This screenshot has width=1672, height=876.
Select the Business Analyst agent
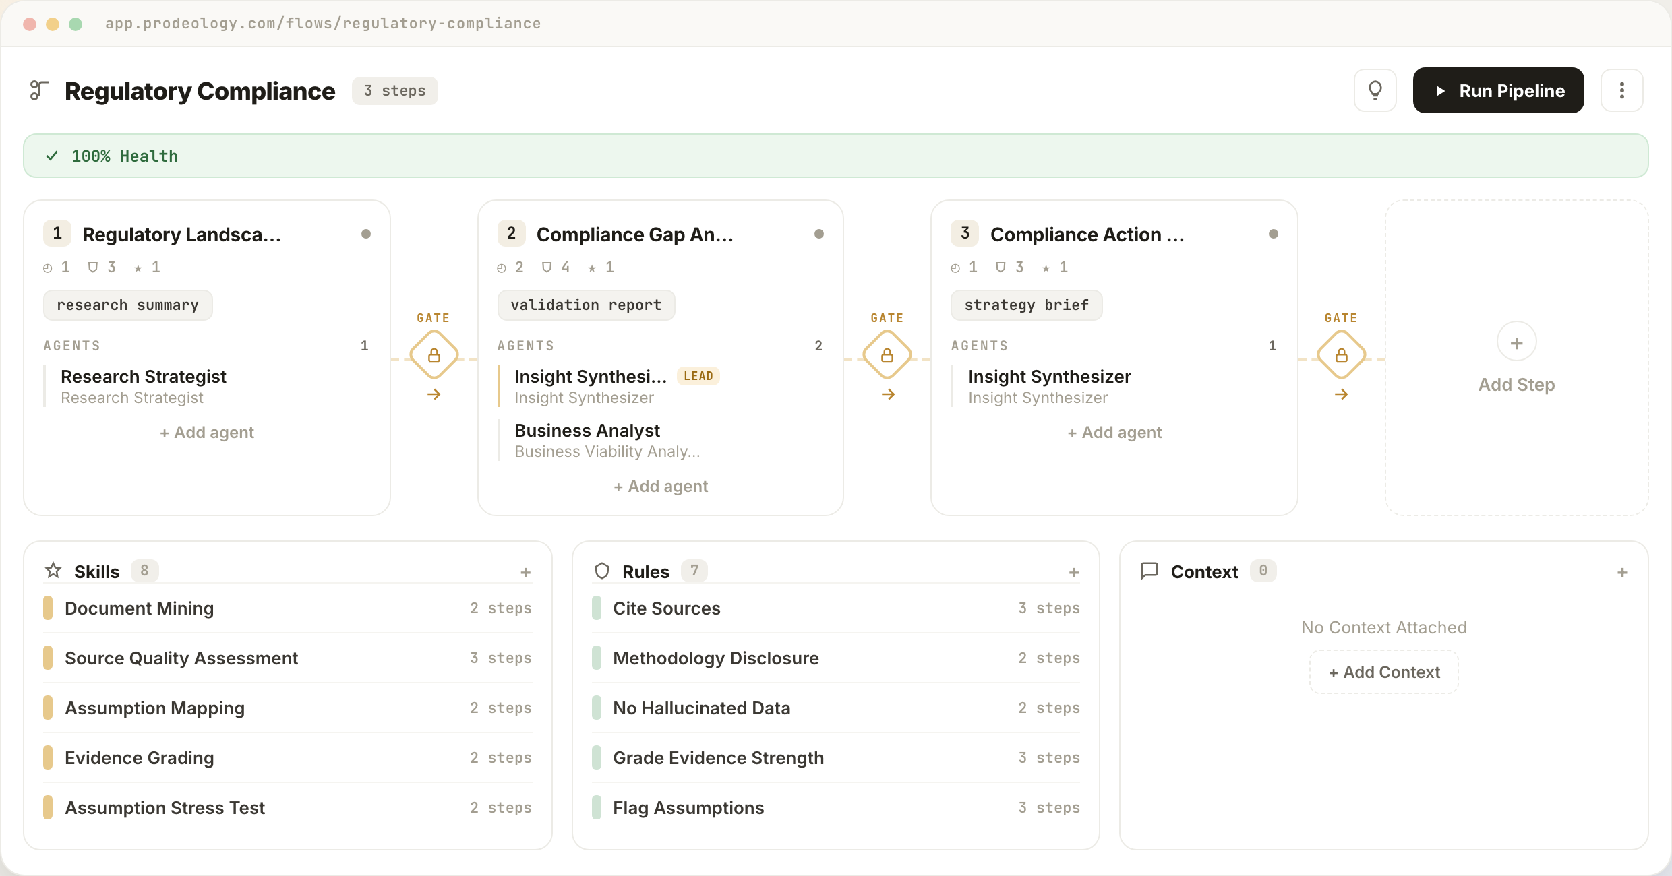(661, 441)
